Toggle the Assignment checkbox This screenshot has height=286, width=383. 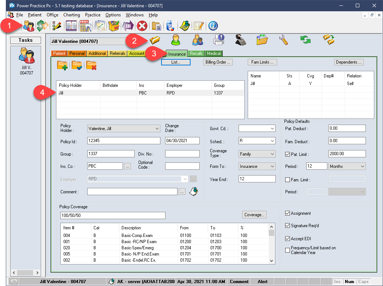pyautogui.click(x=287, y=213)
